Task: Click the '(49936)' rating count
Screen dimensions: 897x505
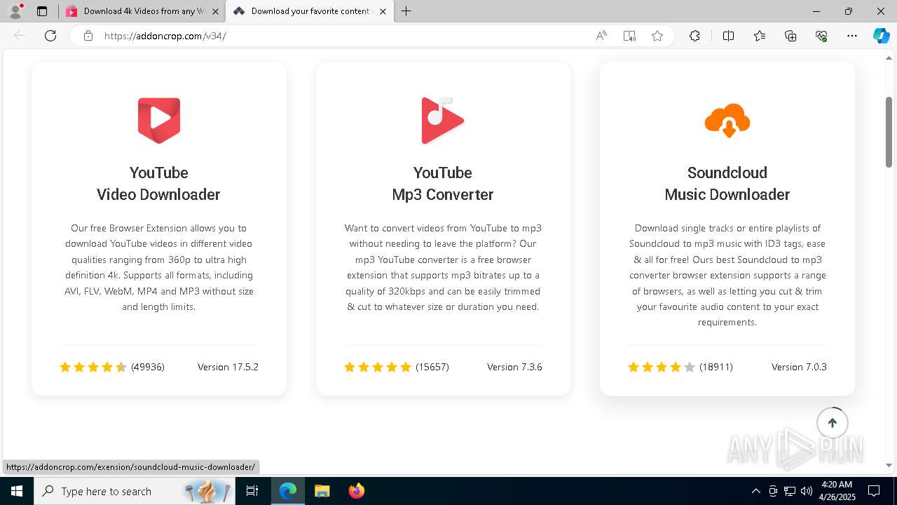Action: point(148,367)
